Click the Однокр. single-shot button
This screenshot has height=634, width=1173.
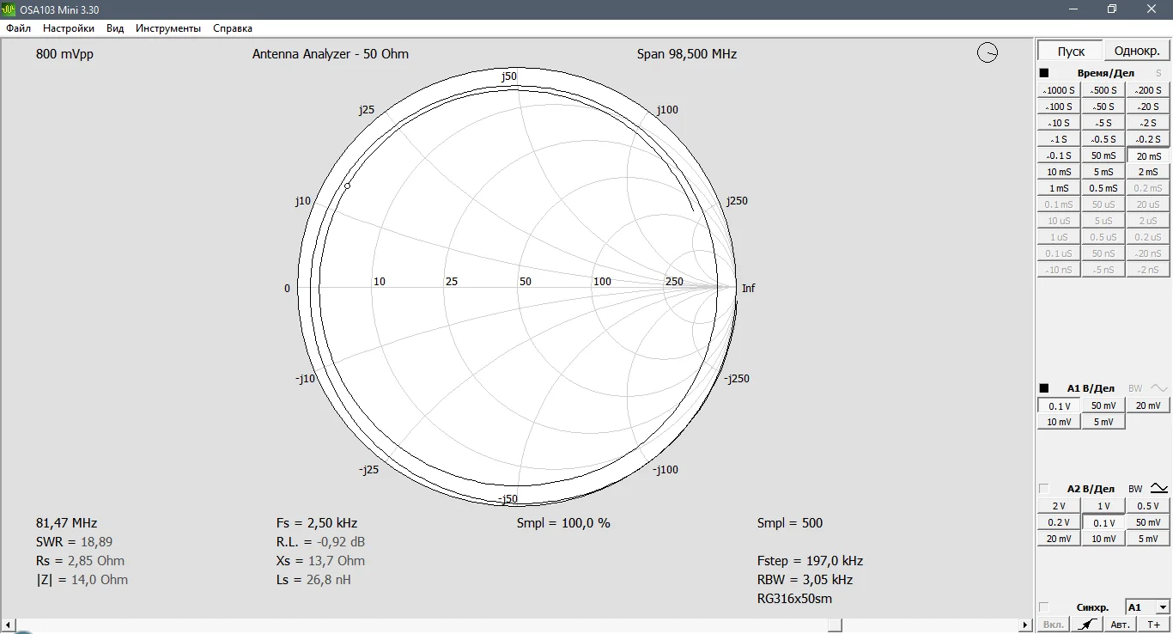click(1137, 51)
